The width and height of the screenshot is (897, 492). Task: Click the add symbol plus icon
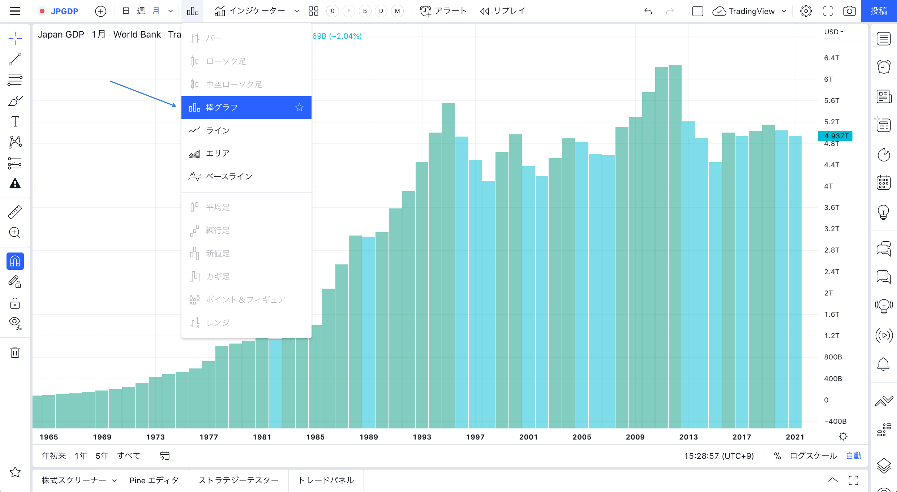tap(100, 11)
